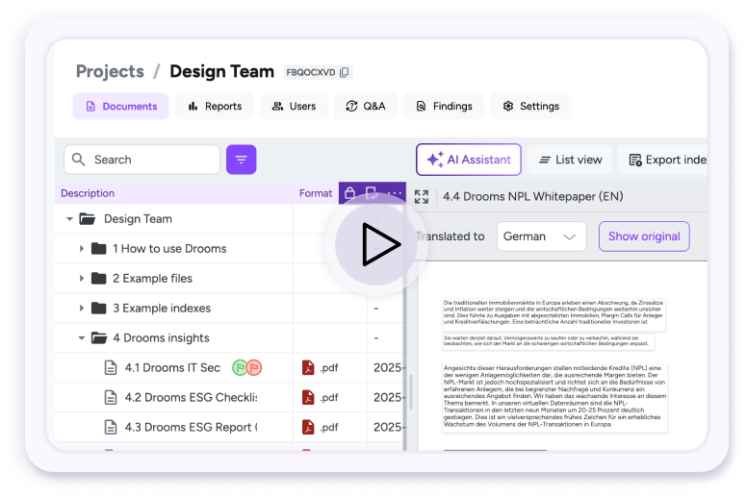Play the video with the center play button
The width and height of the screenshot is (747, 497).
tap(380, 247)
